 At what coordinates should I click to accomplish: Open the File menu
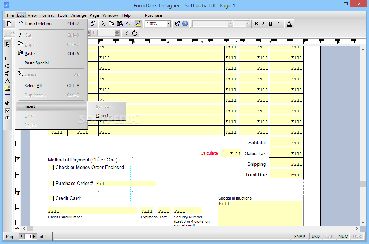(10, 15)
